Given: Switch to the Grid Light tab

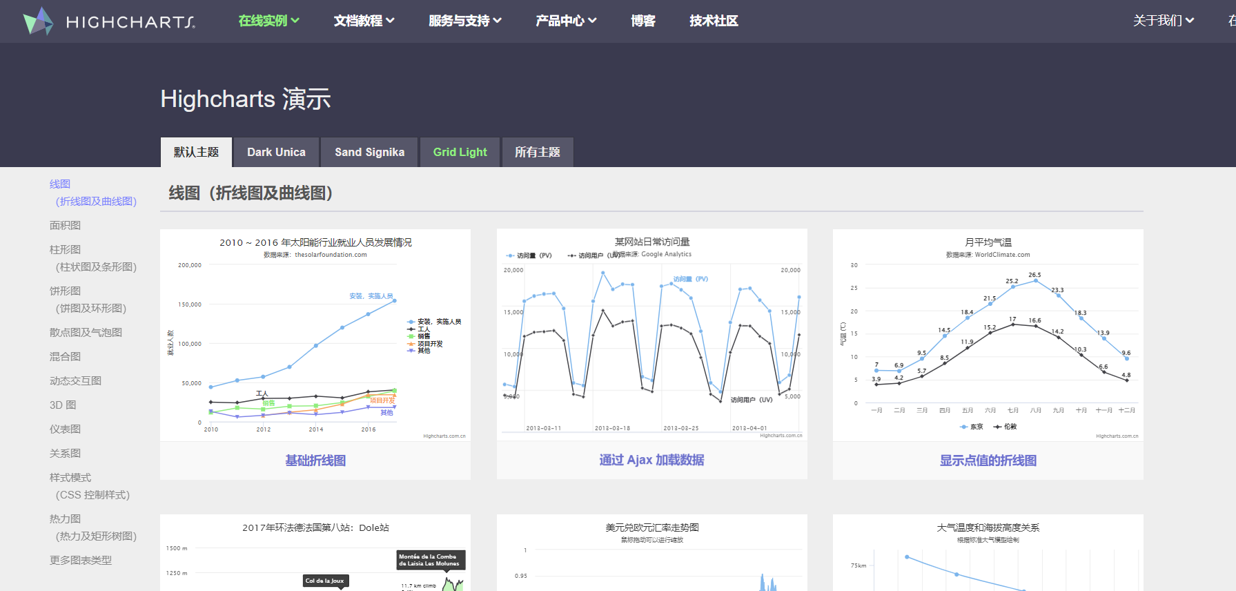Looking at the screenshot, I should [x=460, y=152].
